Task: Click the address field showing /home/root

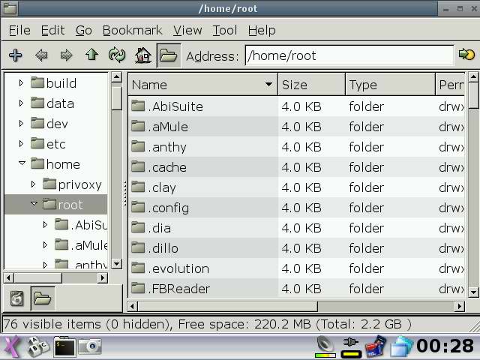Action: coord(349,55)
